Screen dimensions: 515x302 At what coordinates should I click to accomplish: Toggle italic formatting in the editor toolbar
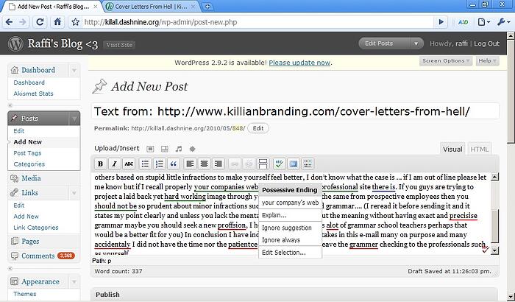114,164
